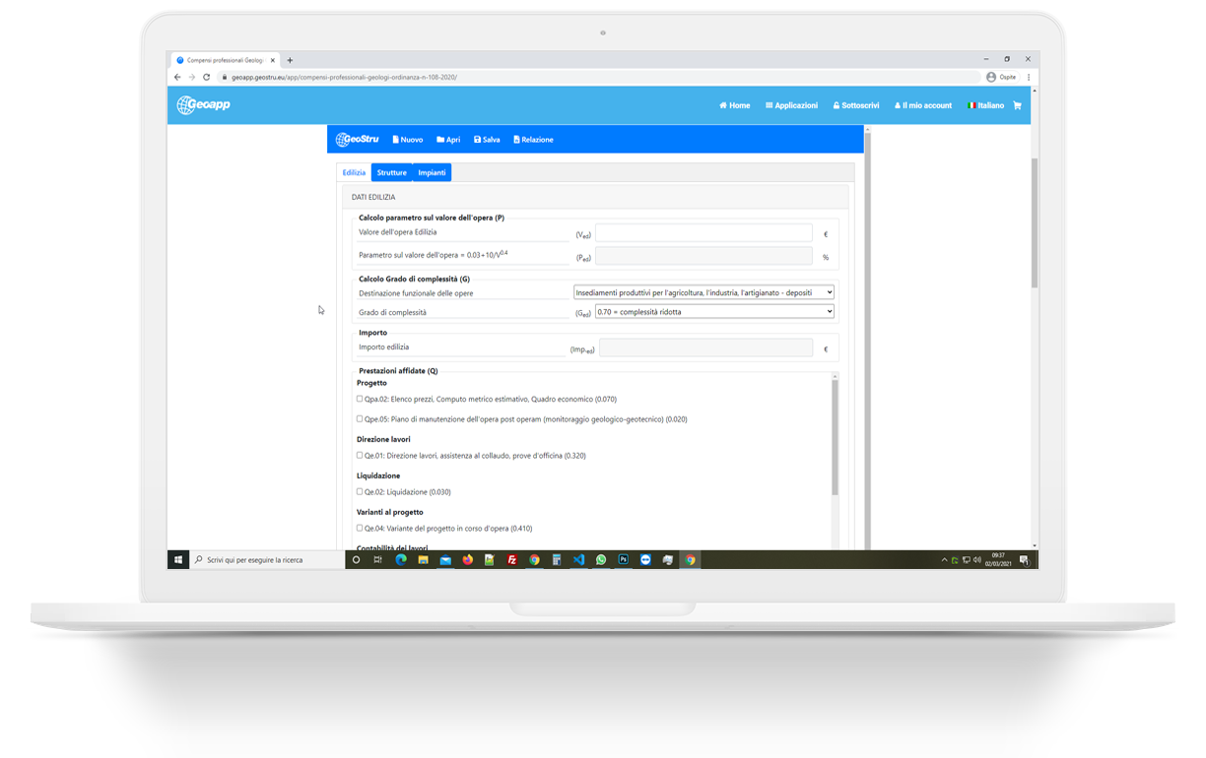Image resolution: width=1206 pixels, height=758 pixels.
Task: Click the Geoapp logo in the header
Action: [203, 104]
